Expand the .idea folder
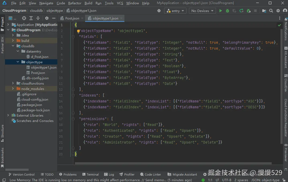The width and height of the screenshot is (288, 182). pos(13,35)
